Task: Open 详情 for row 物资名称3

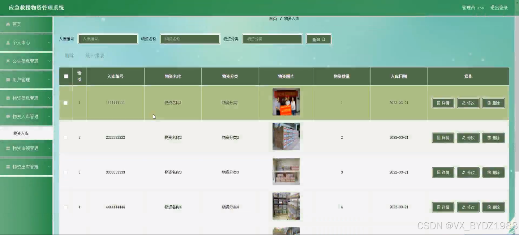Action: tap(443, 172)
